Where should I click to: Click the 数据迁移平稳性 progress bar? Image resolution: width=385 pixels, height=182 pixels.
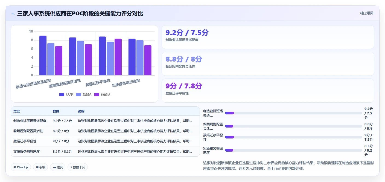tap(294, 137)
